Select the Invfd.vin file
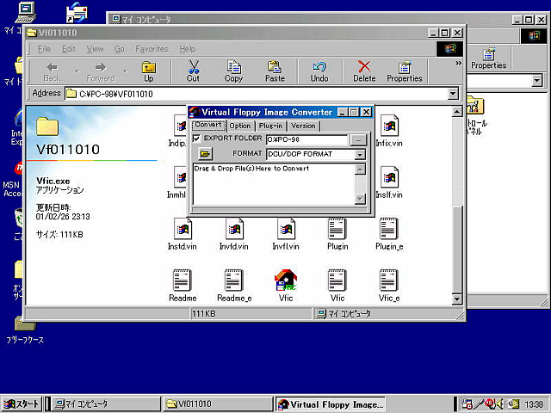This screenshot has height=413, width=551. (233, 234)
